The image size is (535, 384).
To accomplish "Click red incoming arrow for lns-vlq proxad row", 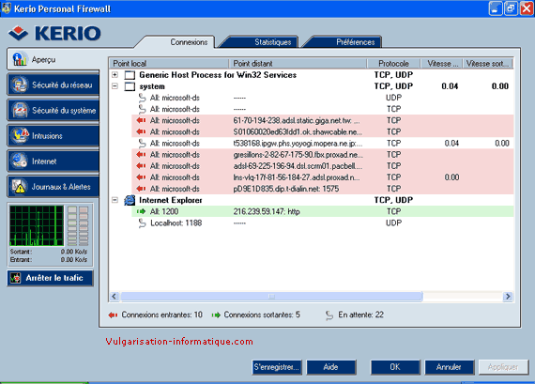I will pos(141,177).
